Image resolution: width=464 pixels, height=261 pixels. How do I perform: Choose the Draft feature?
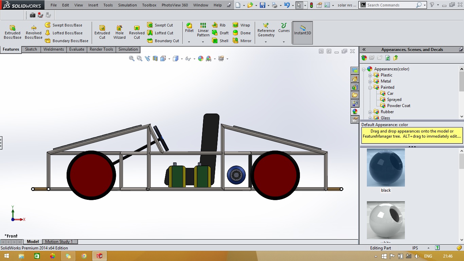click(x=220, y=33)
